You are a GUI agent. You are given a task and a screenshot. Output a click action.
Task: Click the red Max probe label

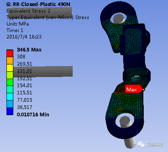[x=134, y=89]
